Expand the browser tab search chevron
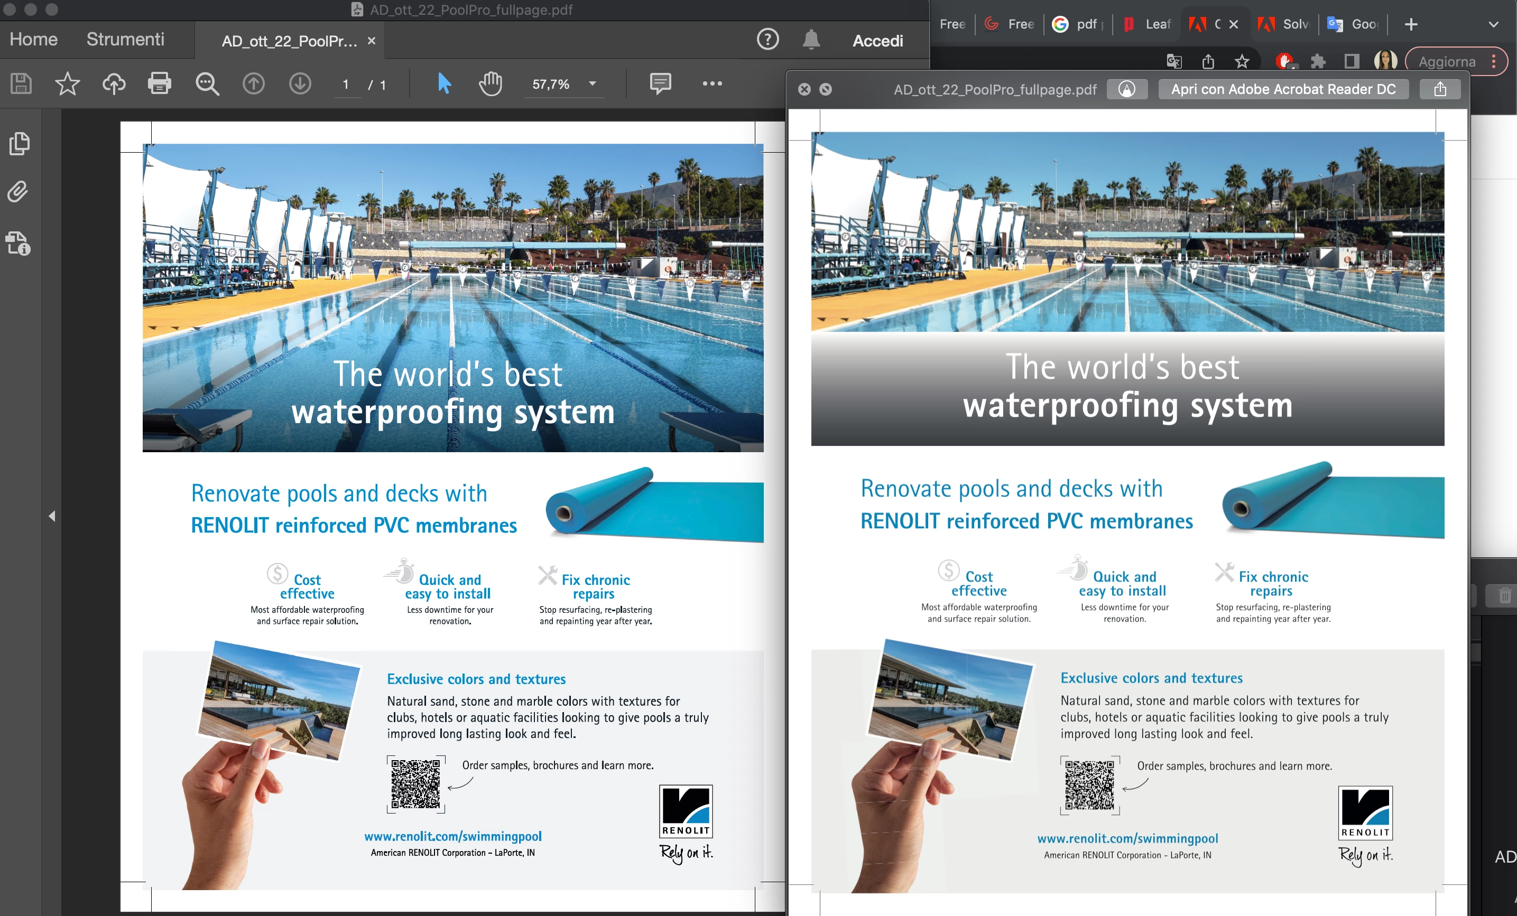1517x916 pixels. (x=1493, y=25)
